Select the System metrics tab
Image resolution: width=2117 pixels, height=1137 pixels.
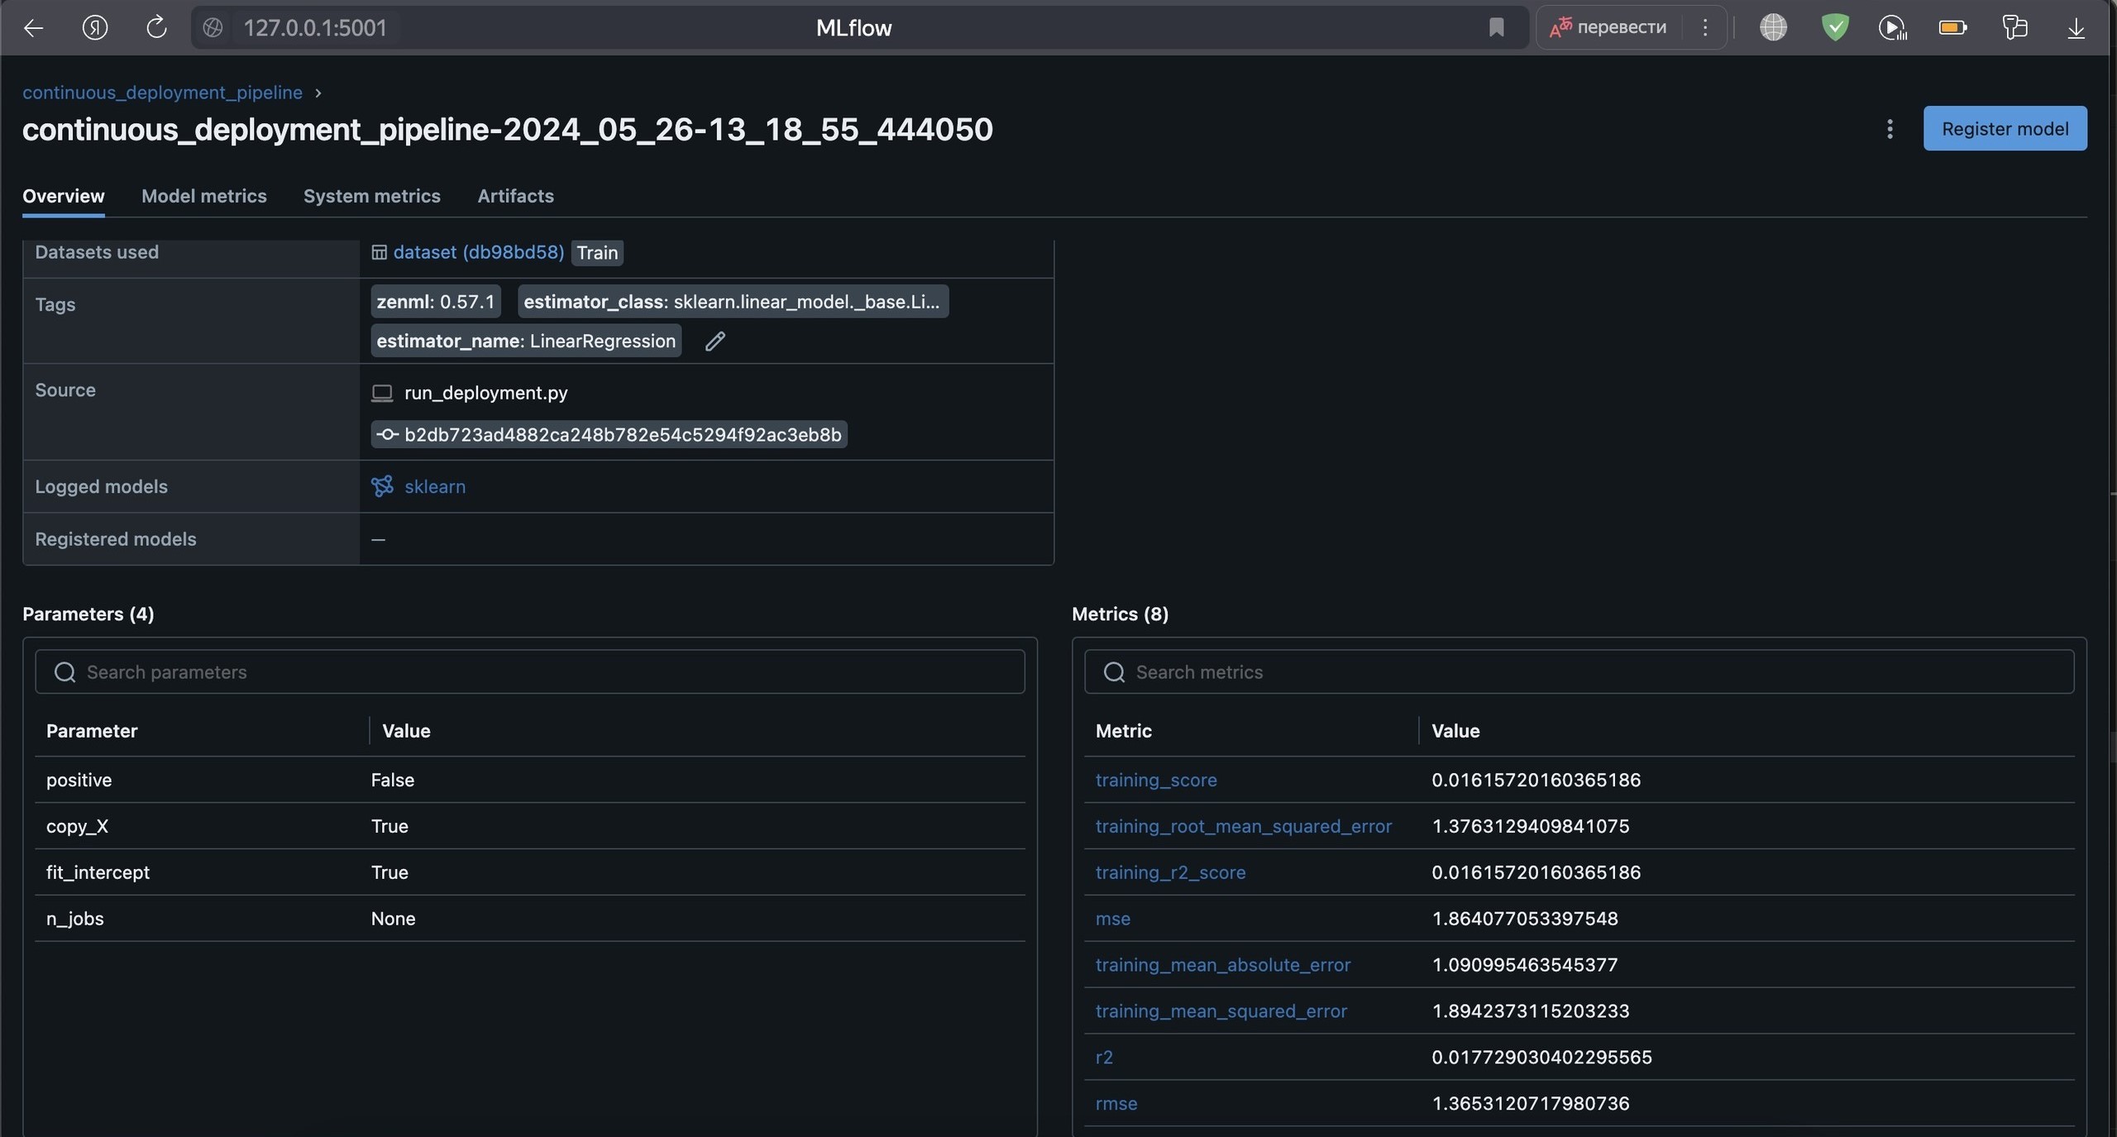click(371, 194)
